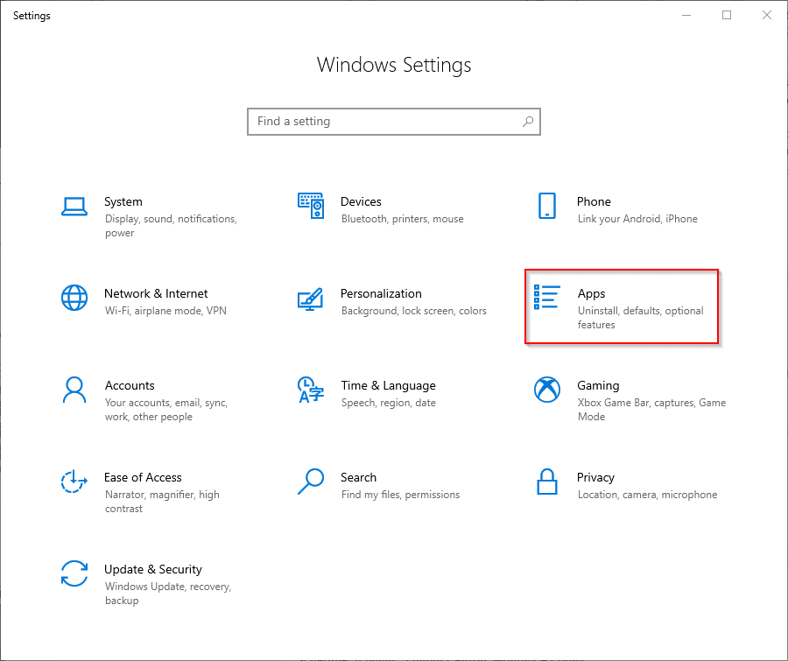Click 'Link your Android, iPhone' text
The image size is (788, 661).
(637, 219)
